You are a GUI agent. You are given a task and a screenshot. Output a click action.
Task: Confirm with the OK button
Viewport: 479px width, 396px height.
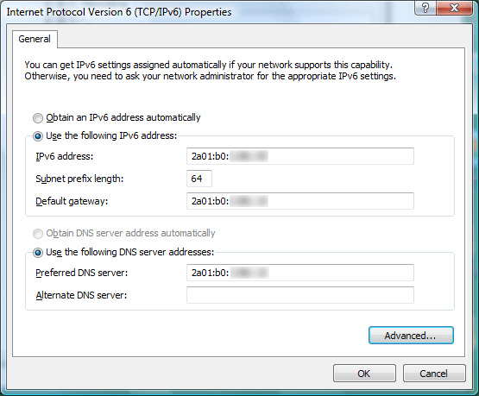point(364,373)
